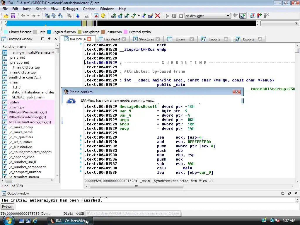
Task: Click the add DATA item icon
Action: point(120,16)
